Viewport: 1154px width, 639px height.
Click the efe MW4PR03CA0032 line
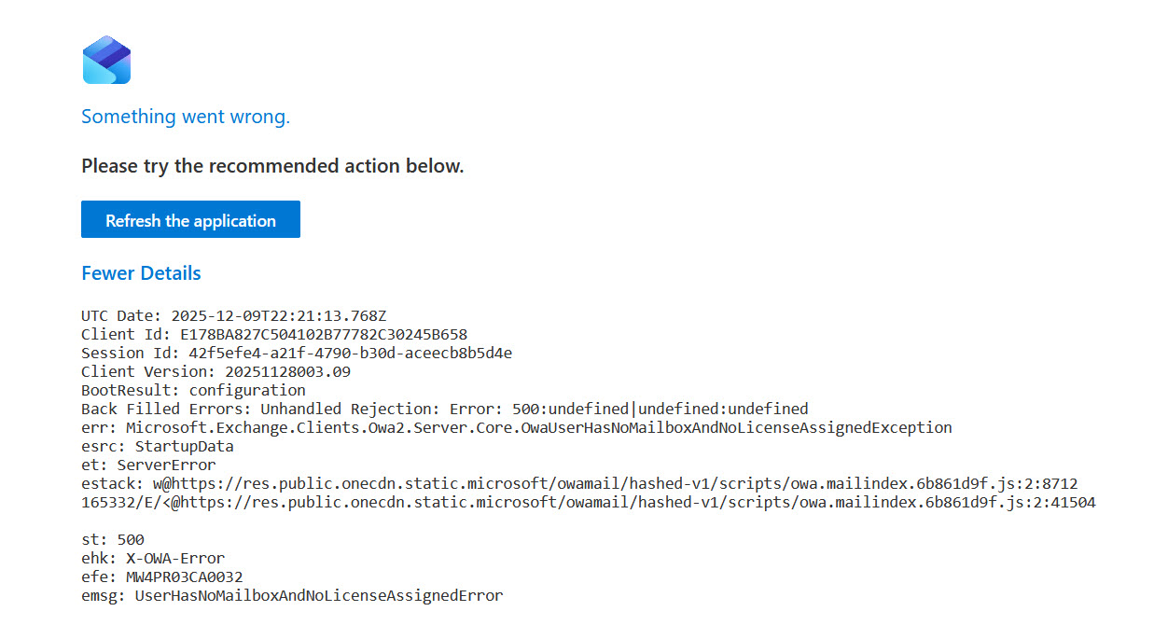pyautogui.click(x=162, y=577)
